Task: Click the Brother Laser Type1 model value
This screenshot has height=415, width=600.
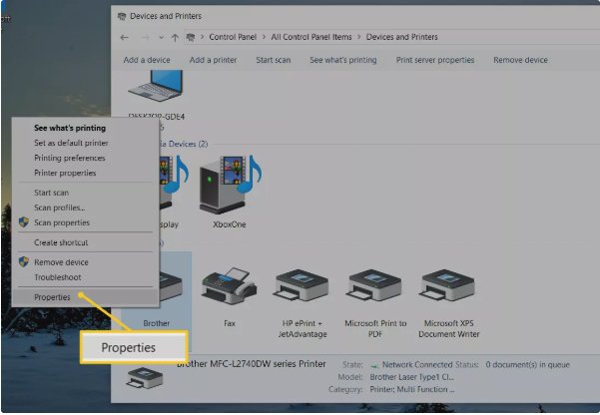Action: point(411,377)
